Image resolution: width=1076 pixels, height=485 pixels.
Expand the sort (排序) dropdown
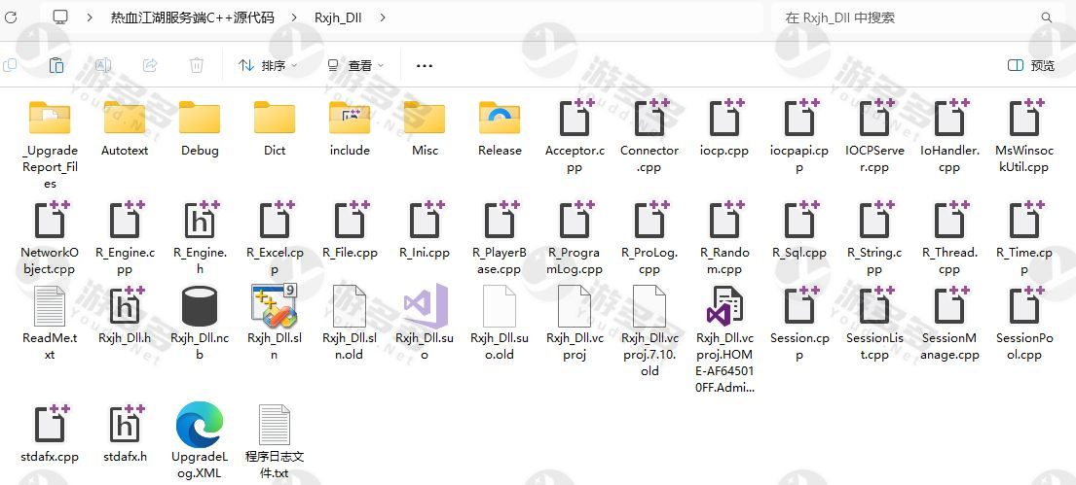[x=268, y=65]
